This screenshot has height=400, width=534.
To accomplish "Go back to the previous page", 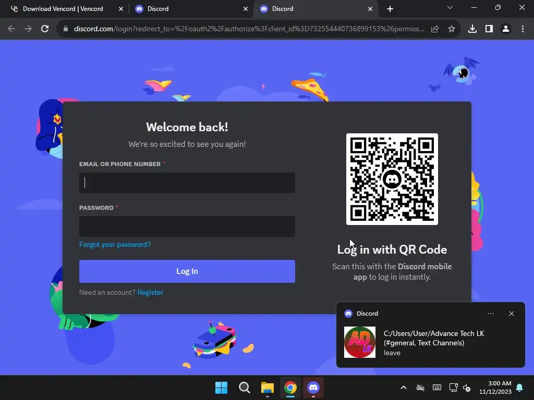I will click(11, 29).
